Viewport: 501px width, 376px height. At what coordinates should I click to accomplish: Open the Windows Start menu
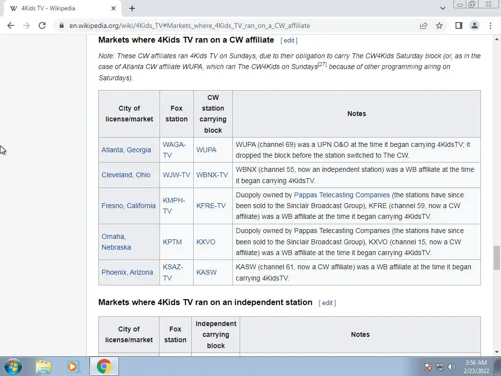pos(13,366)
